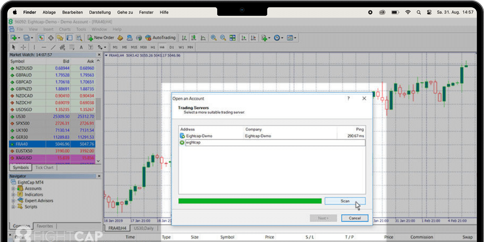Zoom out on the chart
The height and width of the screenshot is (242, 484).
[x=223, y=38]
